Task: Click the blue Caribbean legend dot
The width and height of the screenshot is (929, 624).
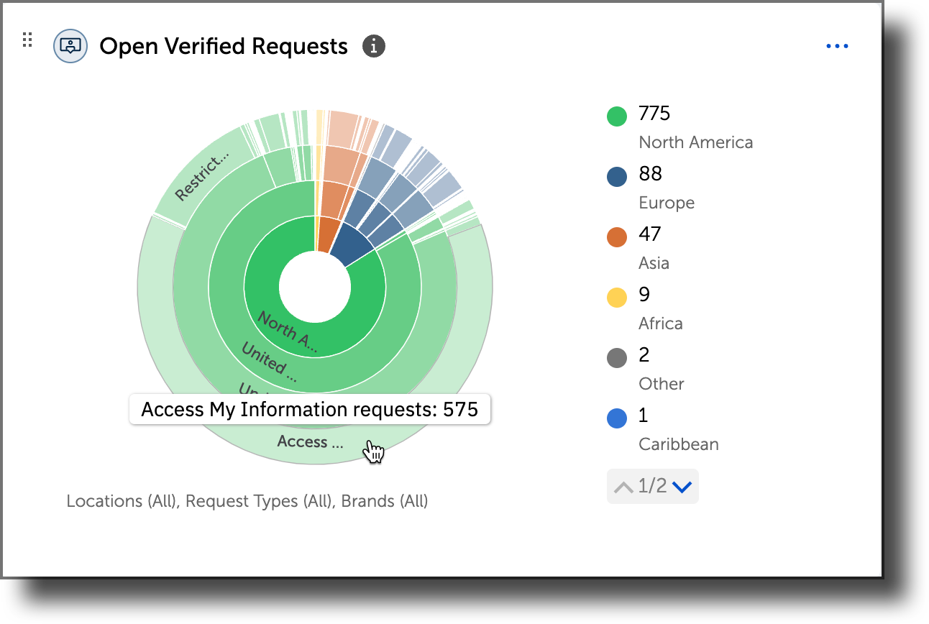Action: tap(616, 418)
